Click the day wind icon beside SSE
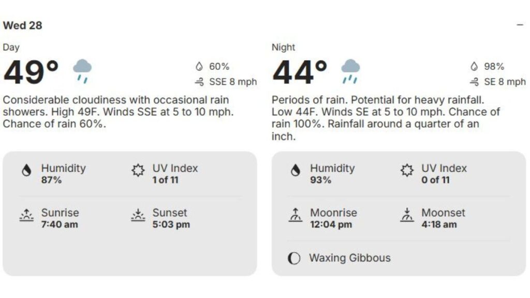Screen dimensions: 530x298 (x=199, y=82)
